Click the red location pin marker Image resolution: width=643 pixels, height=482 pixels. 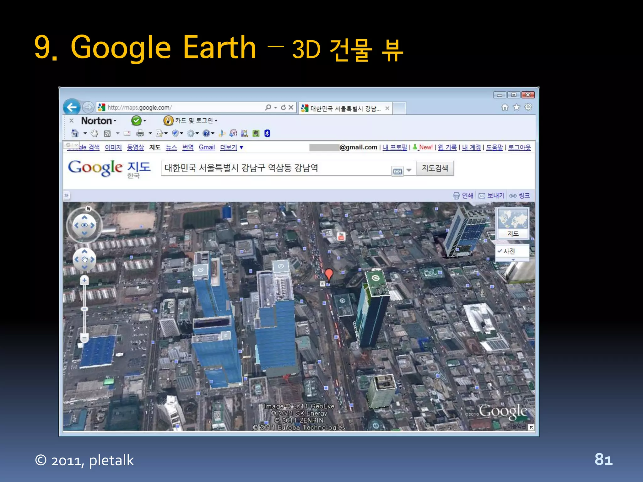328,275
